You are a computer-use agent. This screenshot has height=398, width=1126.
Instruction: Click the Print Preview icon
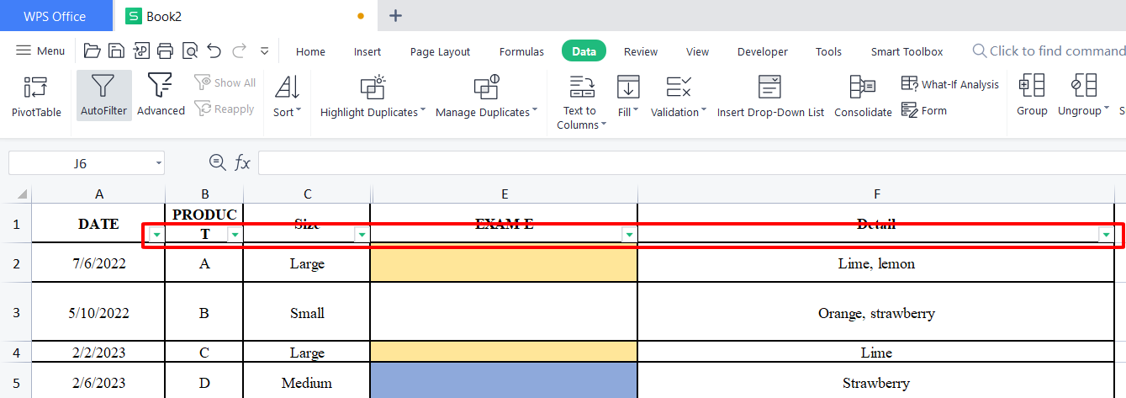coord(190,51)
